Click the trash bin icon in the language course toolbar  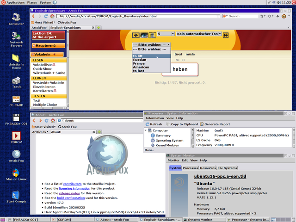[x=152, y=35]
